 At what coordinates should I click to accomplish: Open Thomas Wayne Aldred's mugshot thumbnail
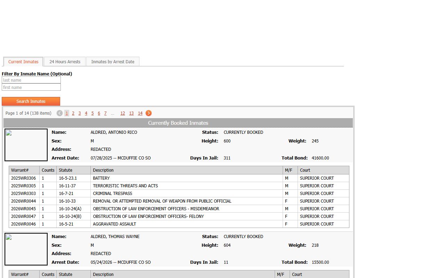click(26, 249)
